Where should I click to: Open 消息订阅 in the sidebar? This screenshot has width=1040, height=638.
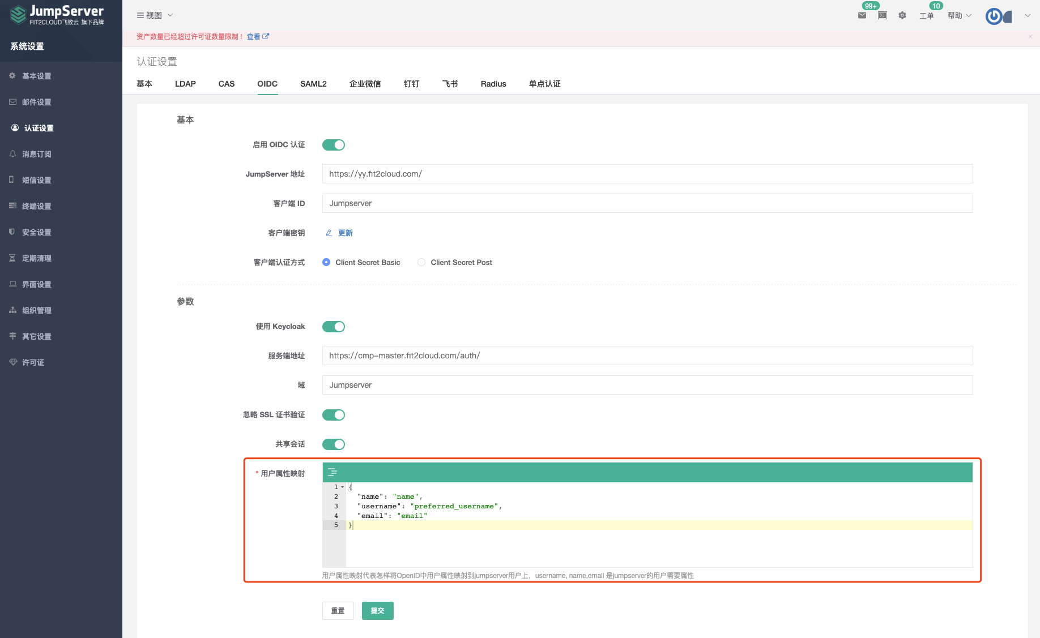click(36, 154)
